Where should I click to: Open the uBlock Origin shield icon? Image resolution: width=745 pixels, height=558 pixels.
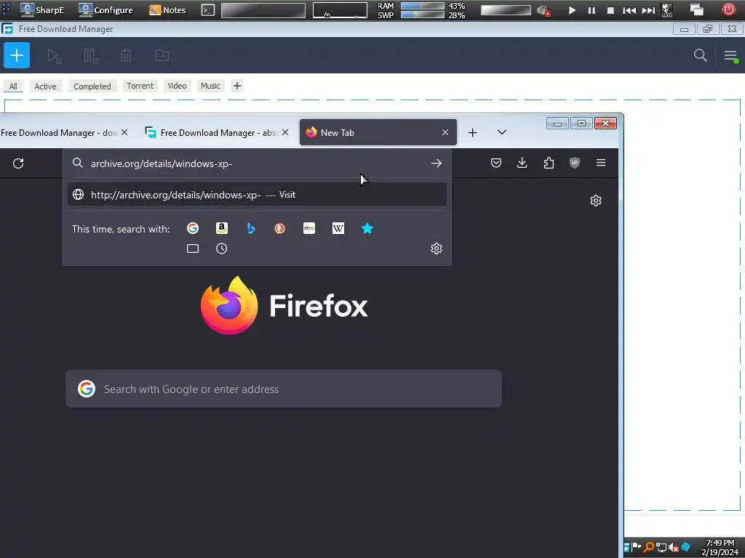[x=575, y=163]
